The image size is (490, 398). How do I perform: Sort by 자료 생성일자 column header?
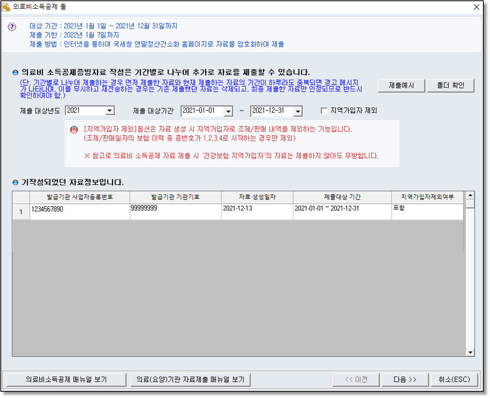(x=257, y=197)
